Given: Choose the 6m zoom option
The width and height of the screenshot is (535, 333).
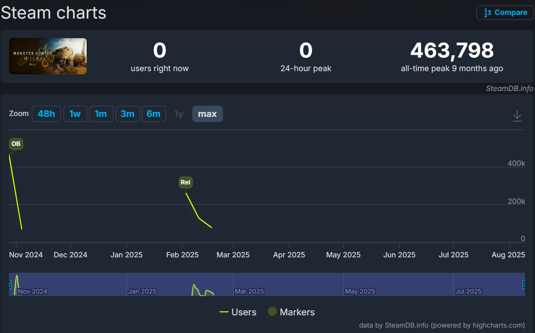Looking at the screenshot, I should tap(154, 114).
